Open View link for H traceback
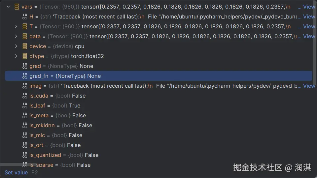The height and width of the screenshot is (178, 317). [x=309, y=16]
